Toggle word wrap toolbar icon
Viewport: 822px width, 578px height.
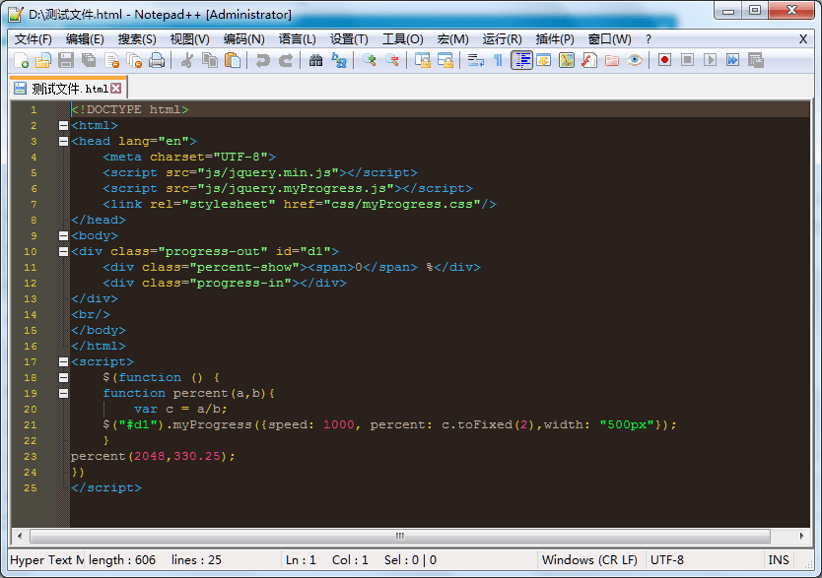click(475, 60)
